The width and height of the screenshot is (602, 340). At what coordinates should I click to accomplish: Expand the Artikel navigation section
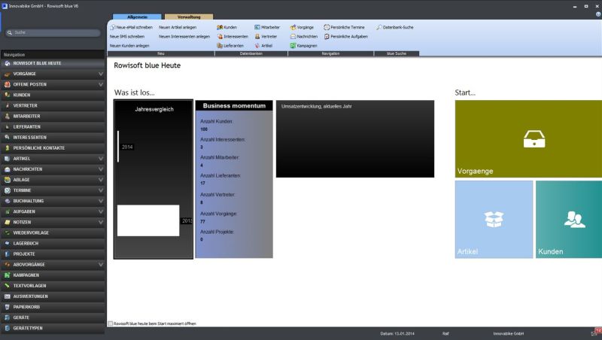[x=101, y=159]
